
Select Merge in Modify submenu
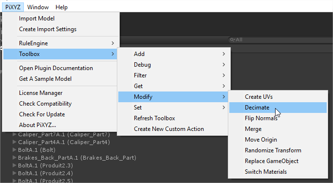coord(278,129)
